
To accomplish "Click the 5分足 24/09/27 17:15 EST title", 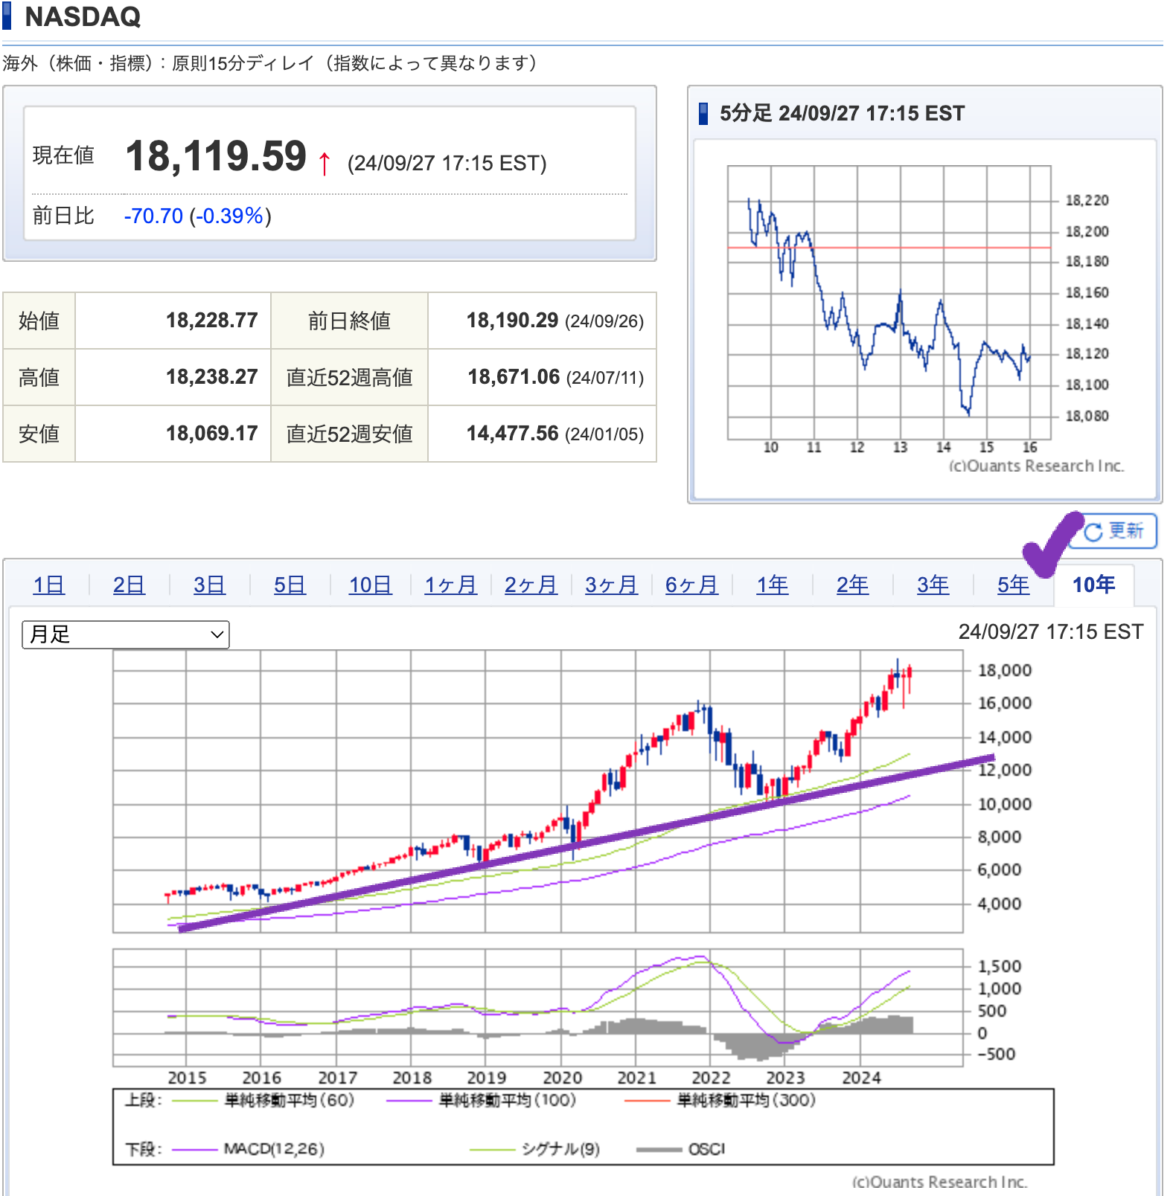I will (842, 113).
